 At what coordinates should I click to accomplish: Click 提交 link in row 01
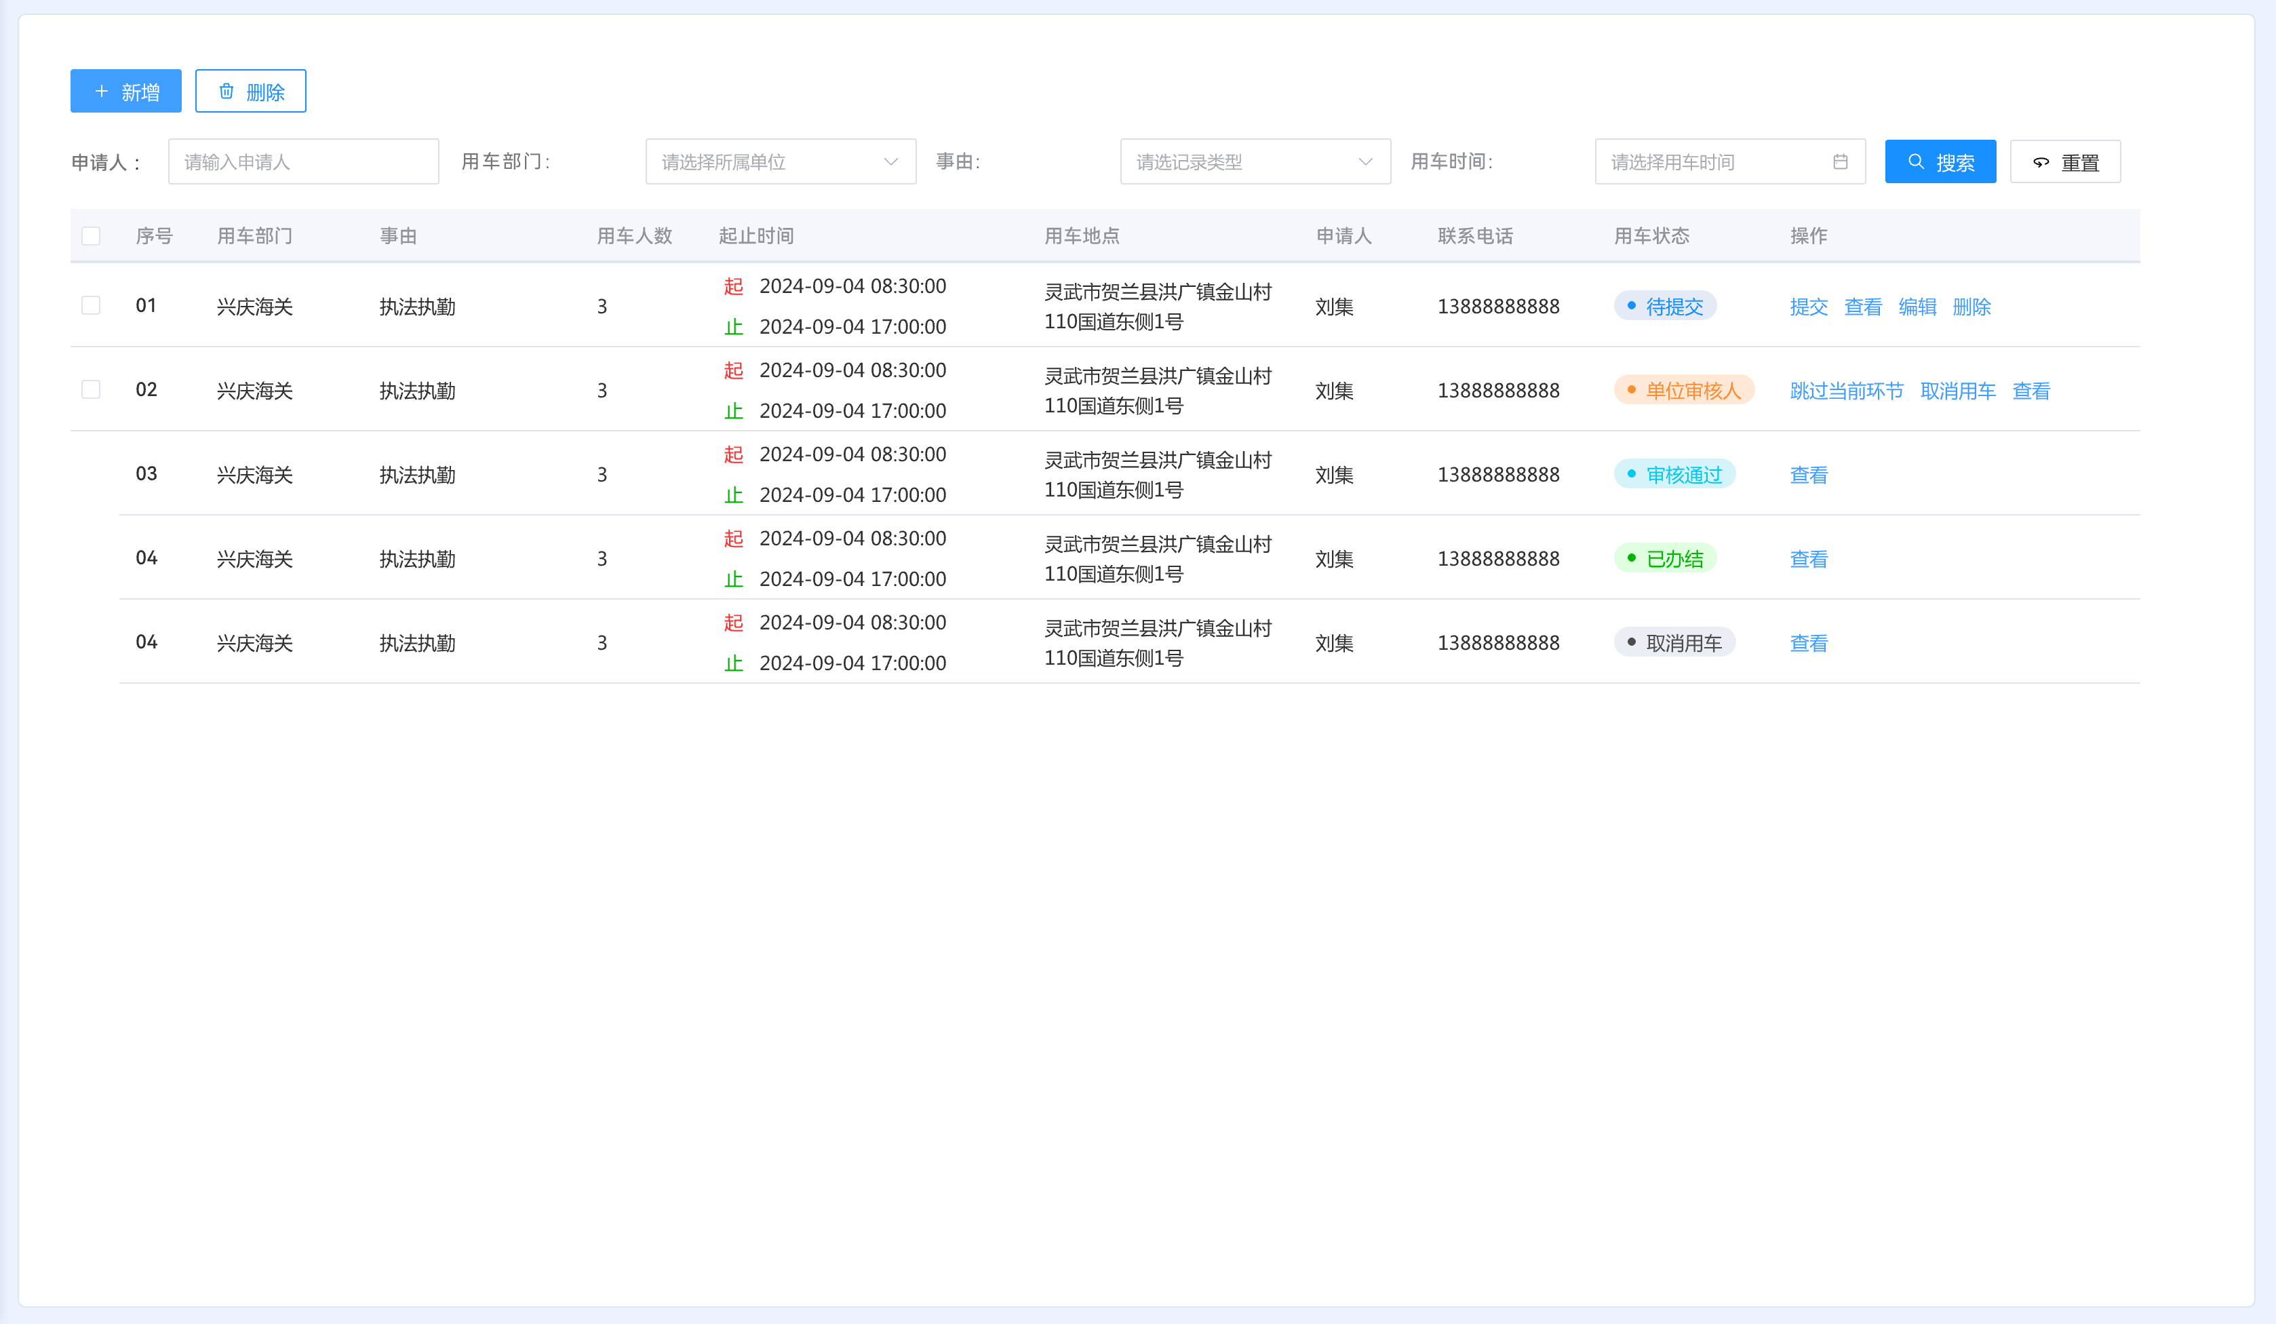click(x=1808, y=306)
